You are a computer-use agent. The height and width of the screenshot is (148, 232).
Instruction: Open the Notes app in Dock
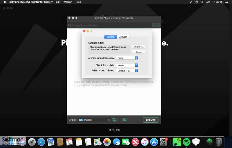coord(79,142)
